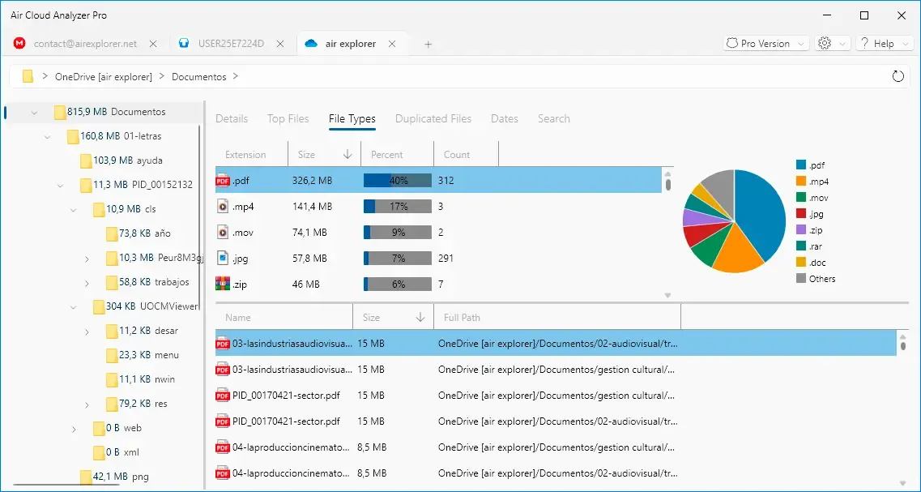921x492 pixels.
Task: Sort file types by Size column header
Action: 324,155
